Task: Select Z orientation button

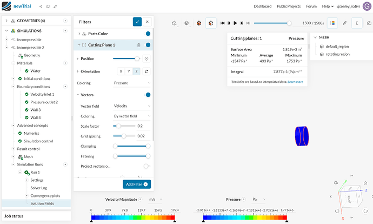Action: click(x=137, y=71)
